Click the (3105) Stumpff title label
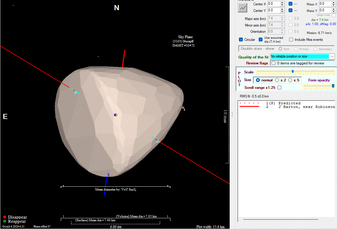Image resolution: width=337 pixels, height=229 pixels. coord(183,41)
